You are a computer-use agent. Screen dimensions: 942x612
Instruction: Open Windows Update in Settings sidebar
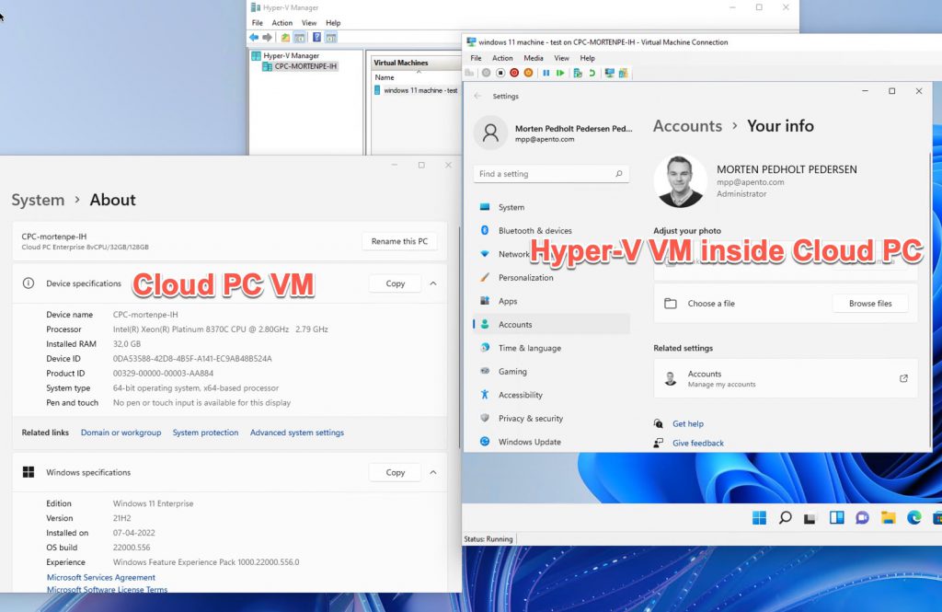551,442
